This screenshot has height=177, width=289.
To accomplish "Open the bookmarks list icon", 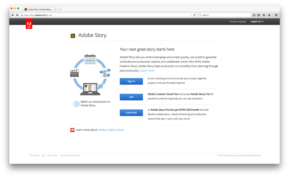I will [x=259, y=15].
